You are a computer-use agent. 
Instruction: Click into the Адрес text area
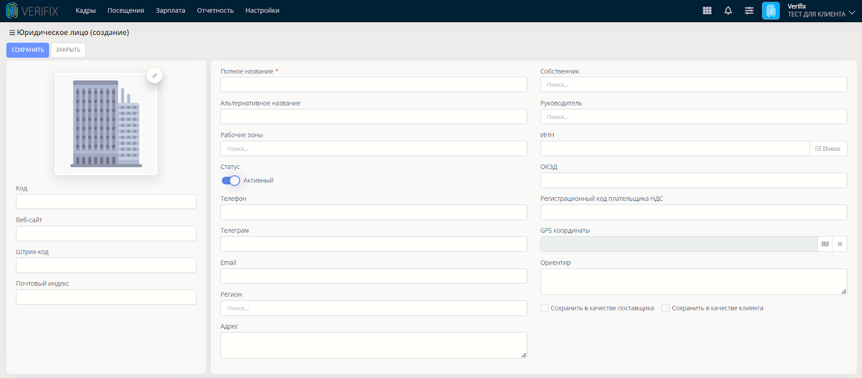373,345
